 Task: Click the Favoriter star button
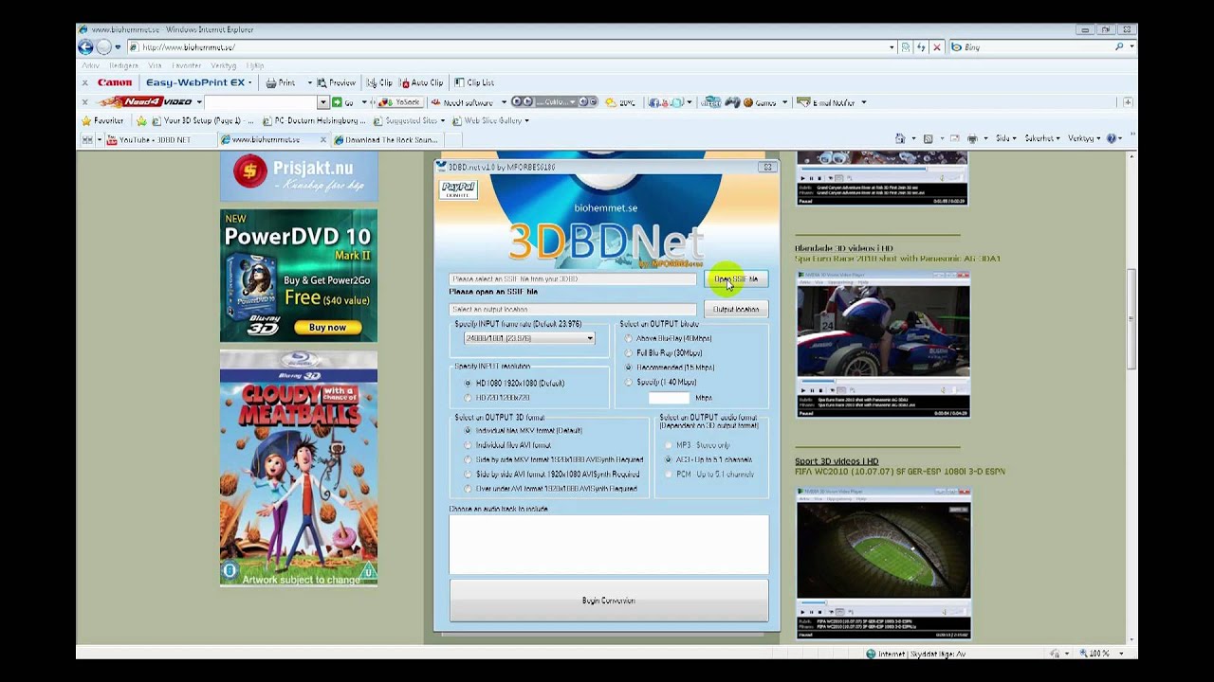[x=102, y=120]
